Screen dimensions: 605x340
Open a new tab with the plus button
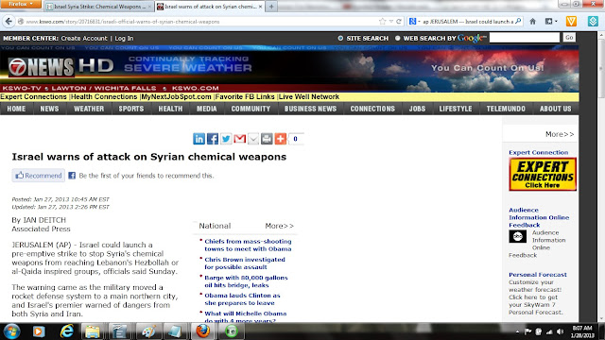[x=271, y=7]
